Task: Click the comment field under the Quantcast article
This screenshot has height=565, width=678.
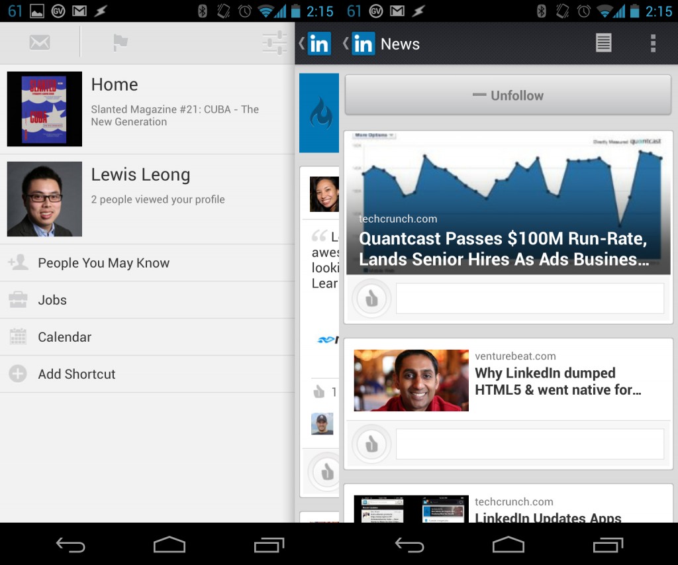Action: [x=530, y=298]
